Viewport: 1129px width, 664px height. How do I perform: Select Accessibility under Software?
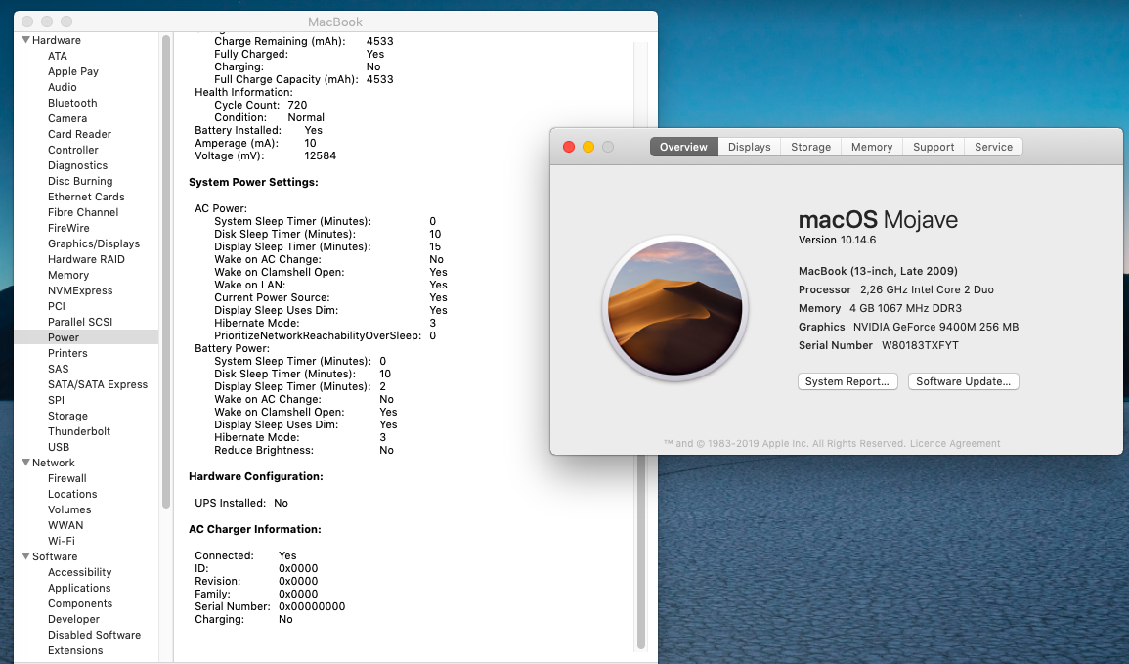point(80,572)
